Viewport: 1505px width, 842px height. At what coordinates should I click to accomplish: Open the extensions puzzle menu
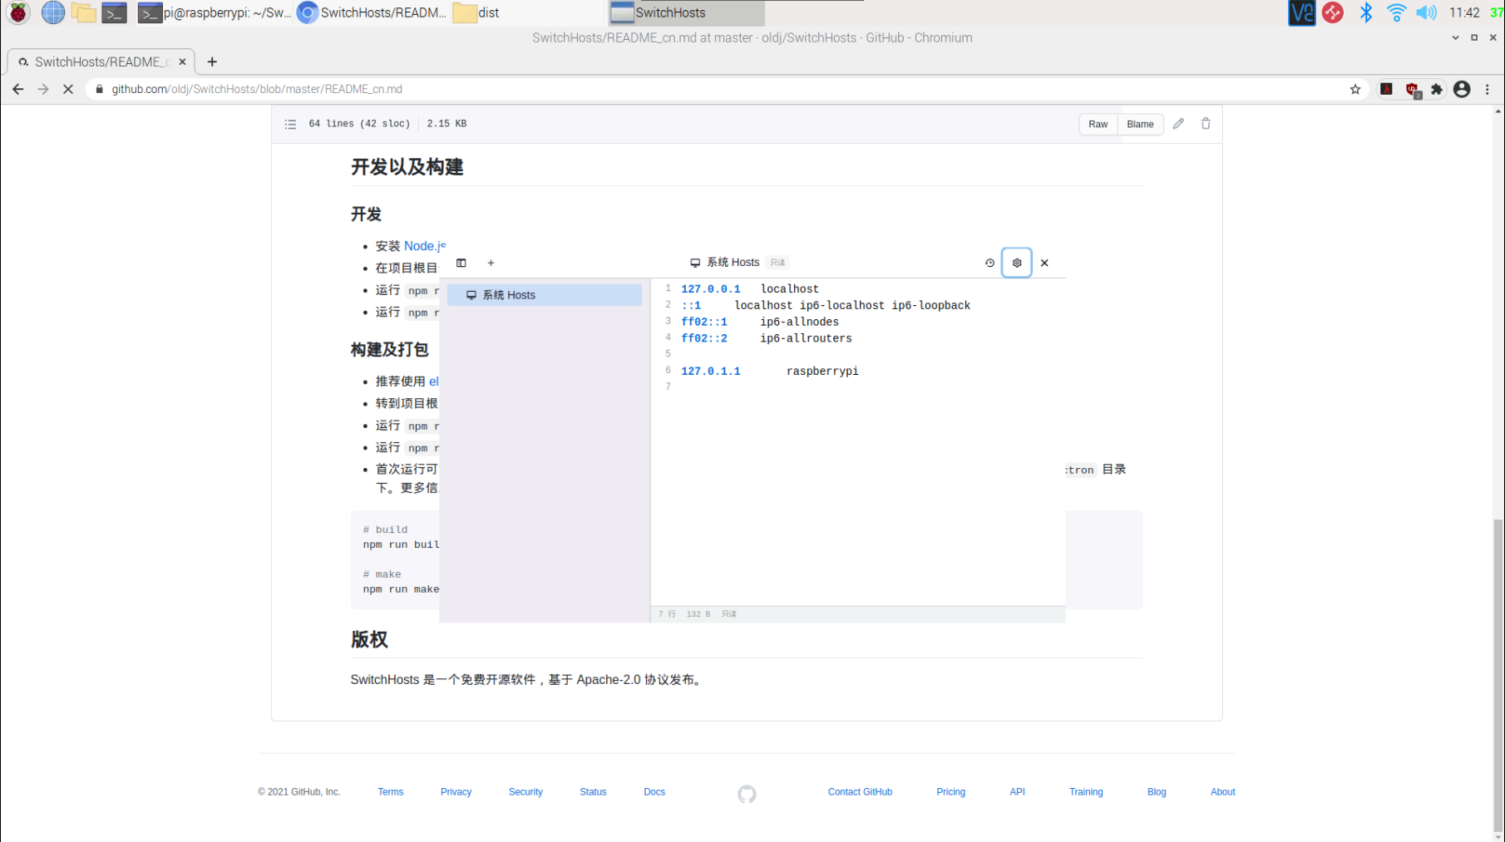pos(1437,89)
